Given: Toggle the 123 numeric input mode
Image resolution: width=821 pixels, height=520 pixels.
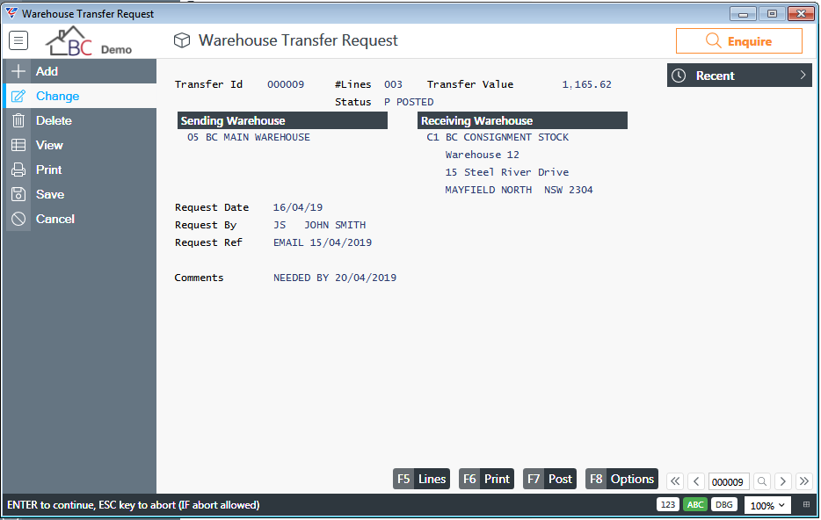Looking at the screenshot, I should click(x=667, y=504).
